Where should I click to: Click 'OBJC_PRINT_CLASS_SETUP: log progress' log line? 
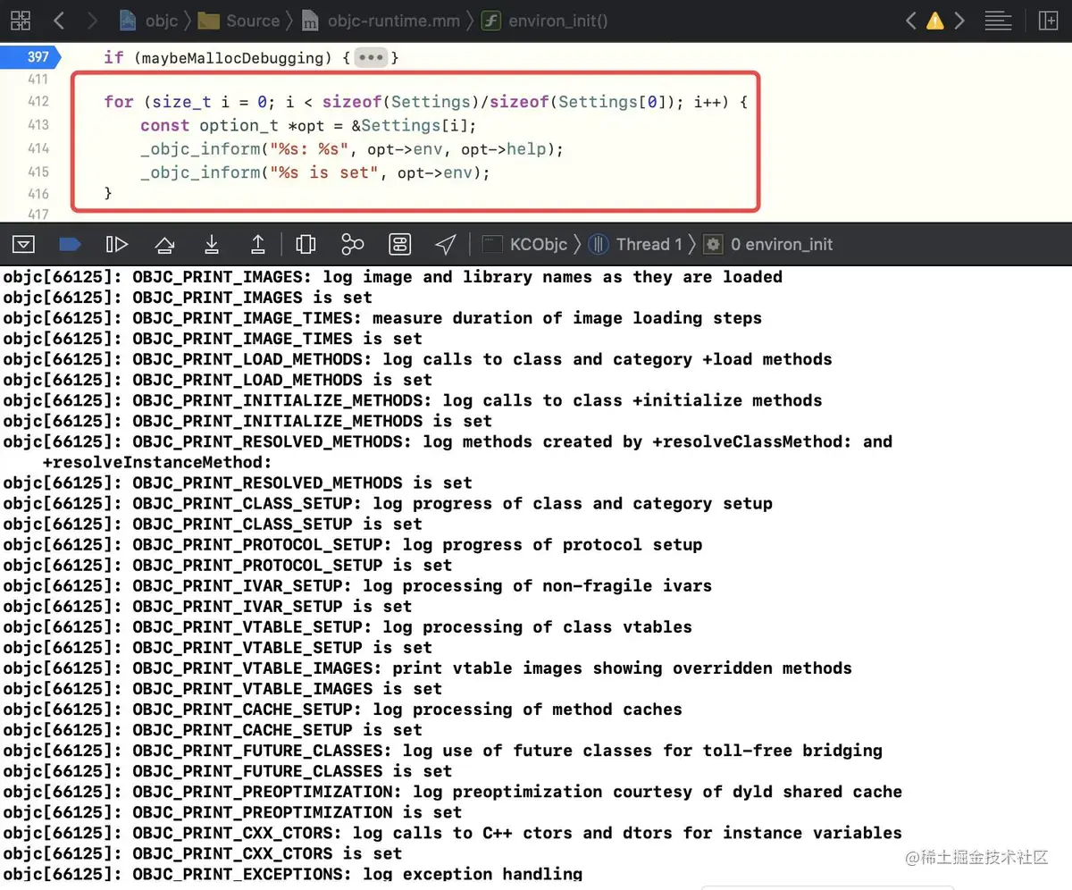[388, 503]
